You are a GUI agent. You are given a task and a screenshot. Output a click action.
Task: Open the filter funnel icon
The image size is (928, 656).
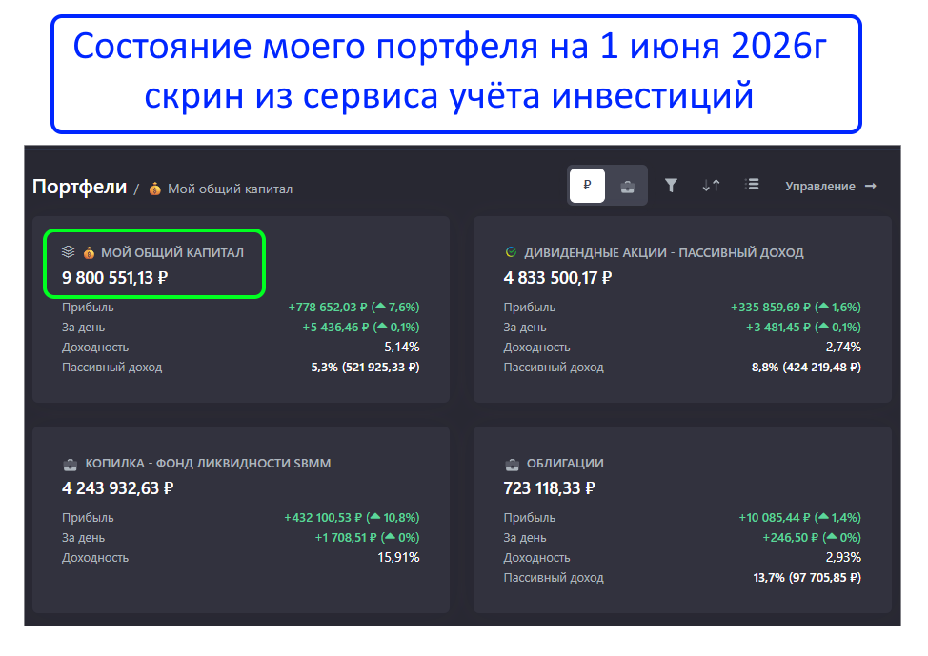pos(671,186)
